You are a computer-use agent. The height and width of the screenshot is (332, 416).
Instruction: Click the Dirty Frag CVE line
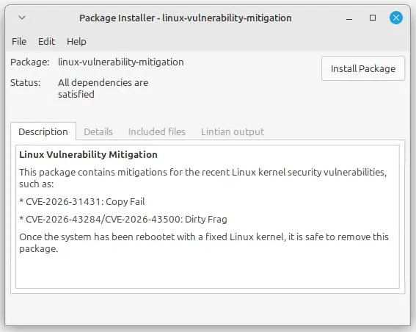[123, 220]
